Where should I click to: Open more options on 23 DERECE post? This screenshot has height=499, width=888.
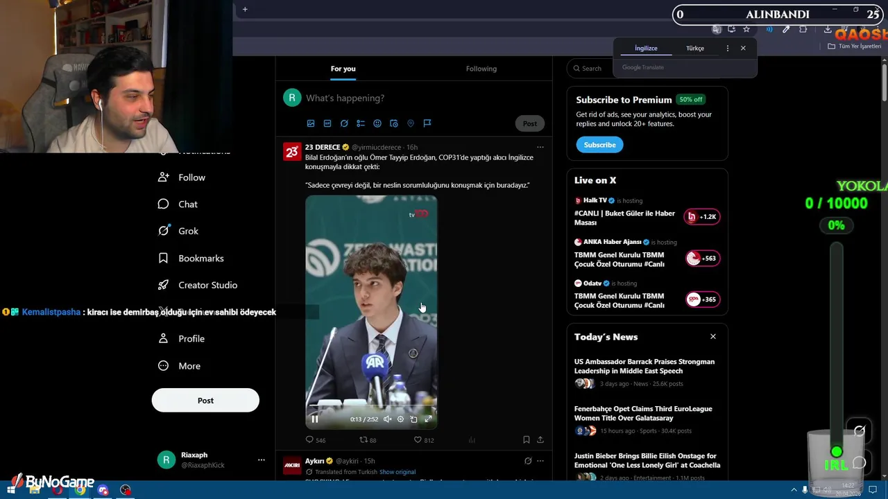[540, 147]
